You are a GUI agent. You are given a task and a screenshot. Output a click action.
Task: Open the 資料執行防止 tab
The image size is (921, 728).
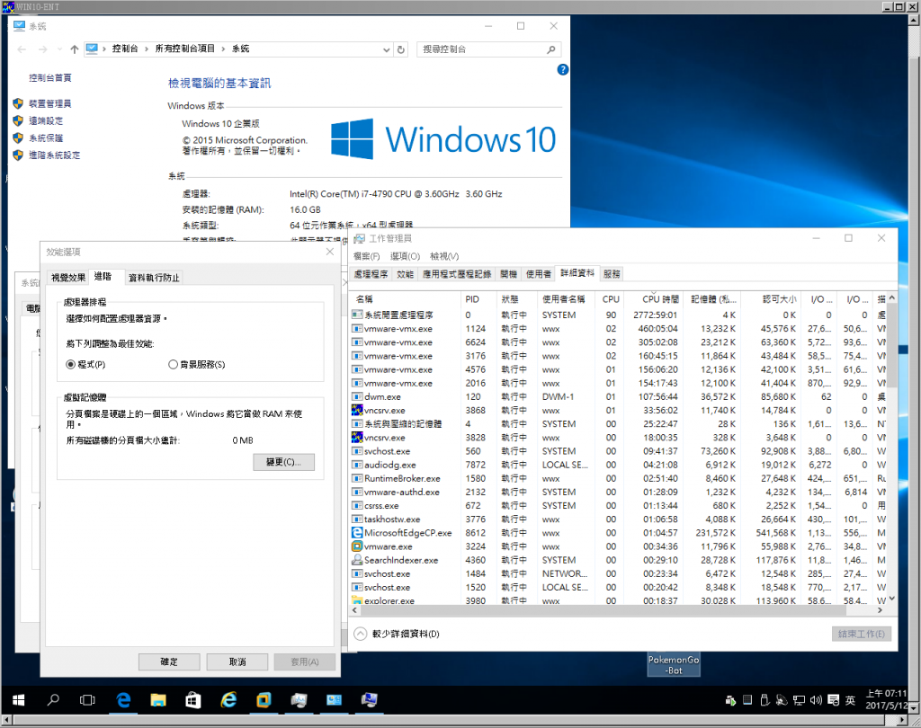point(154,278)
